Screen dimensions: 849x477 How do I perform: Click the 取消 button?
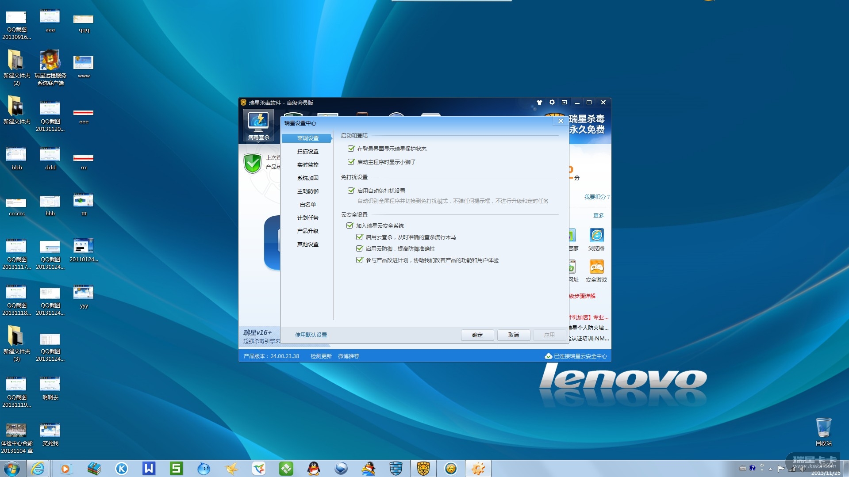[514, 335]
